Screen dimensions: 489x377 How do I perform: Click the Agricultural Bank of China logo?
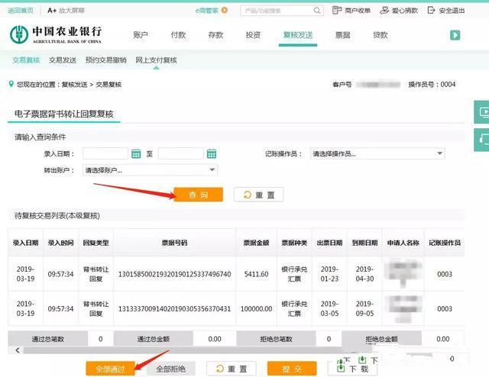click(x=56, y=34)
